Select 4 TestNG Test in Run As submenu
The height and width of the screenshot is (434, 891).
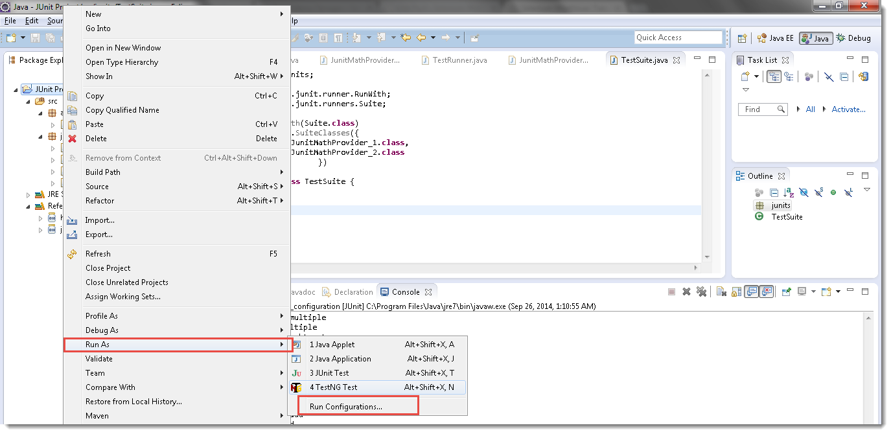tap(377, 387)
